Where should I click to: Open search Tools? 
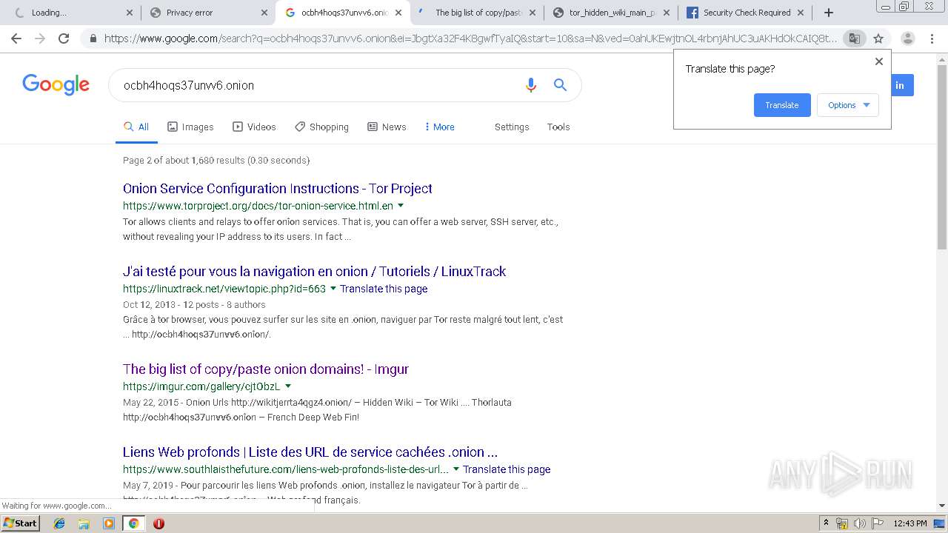coord(558,127)
